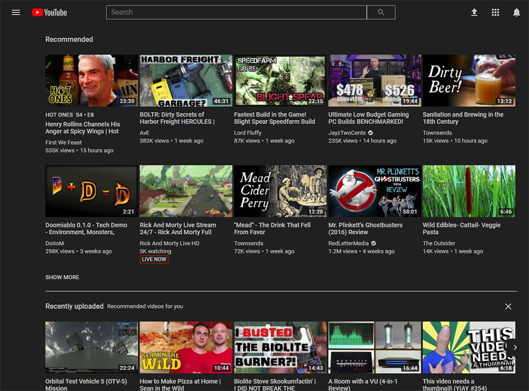The height and width of the screenshot is (391, 529).
Task: Dismiss the Recently uploaded section
Action: [x=508, y=306]
